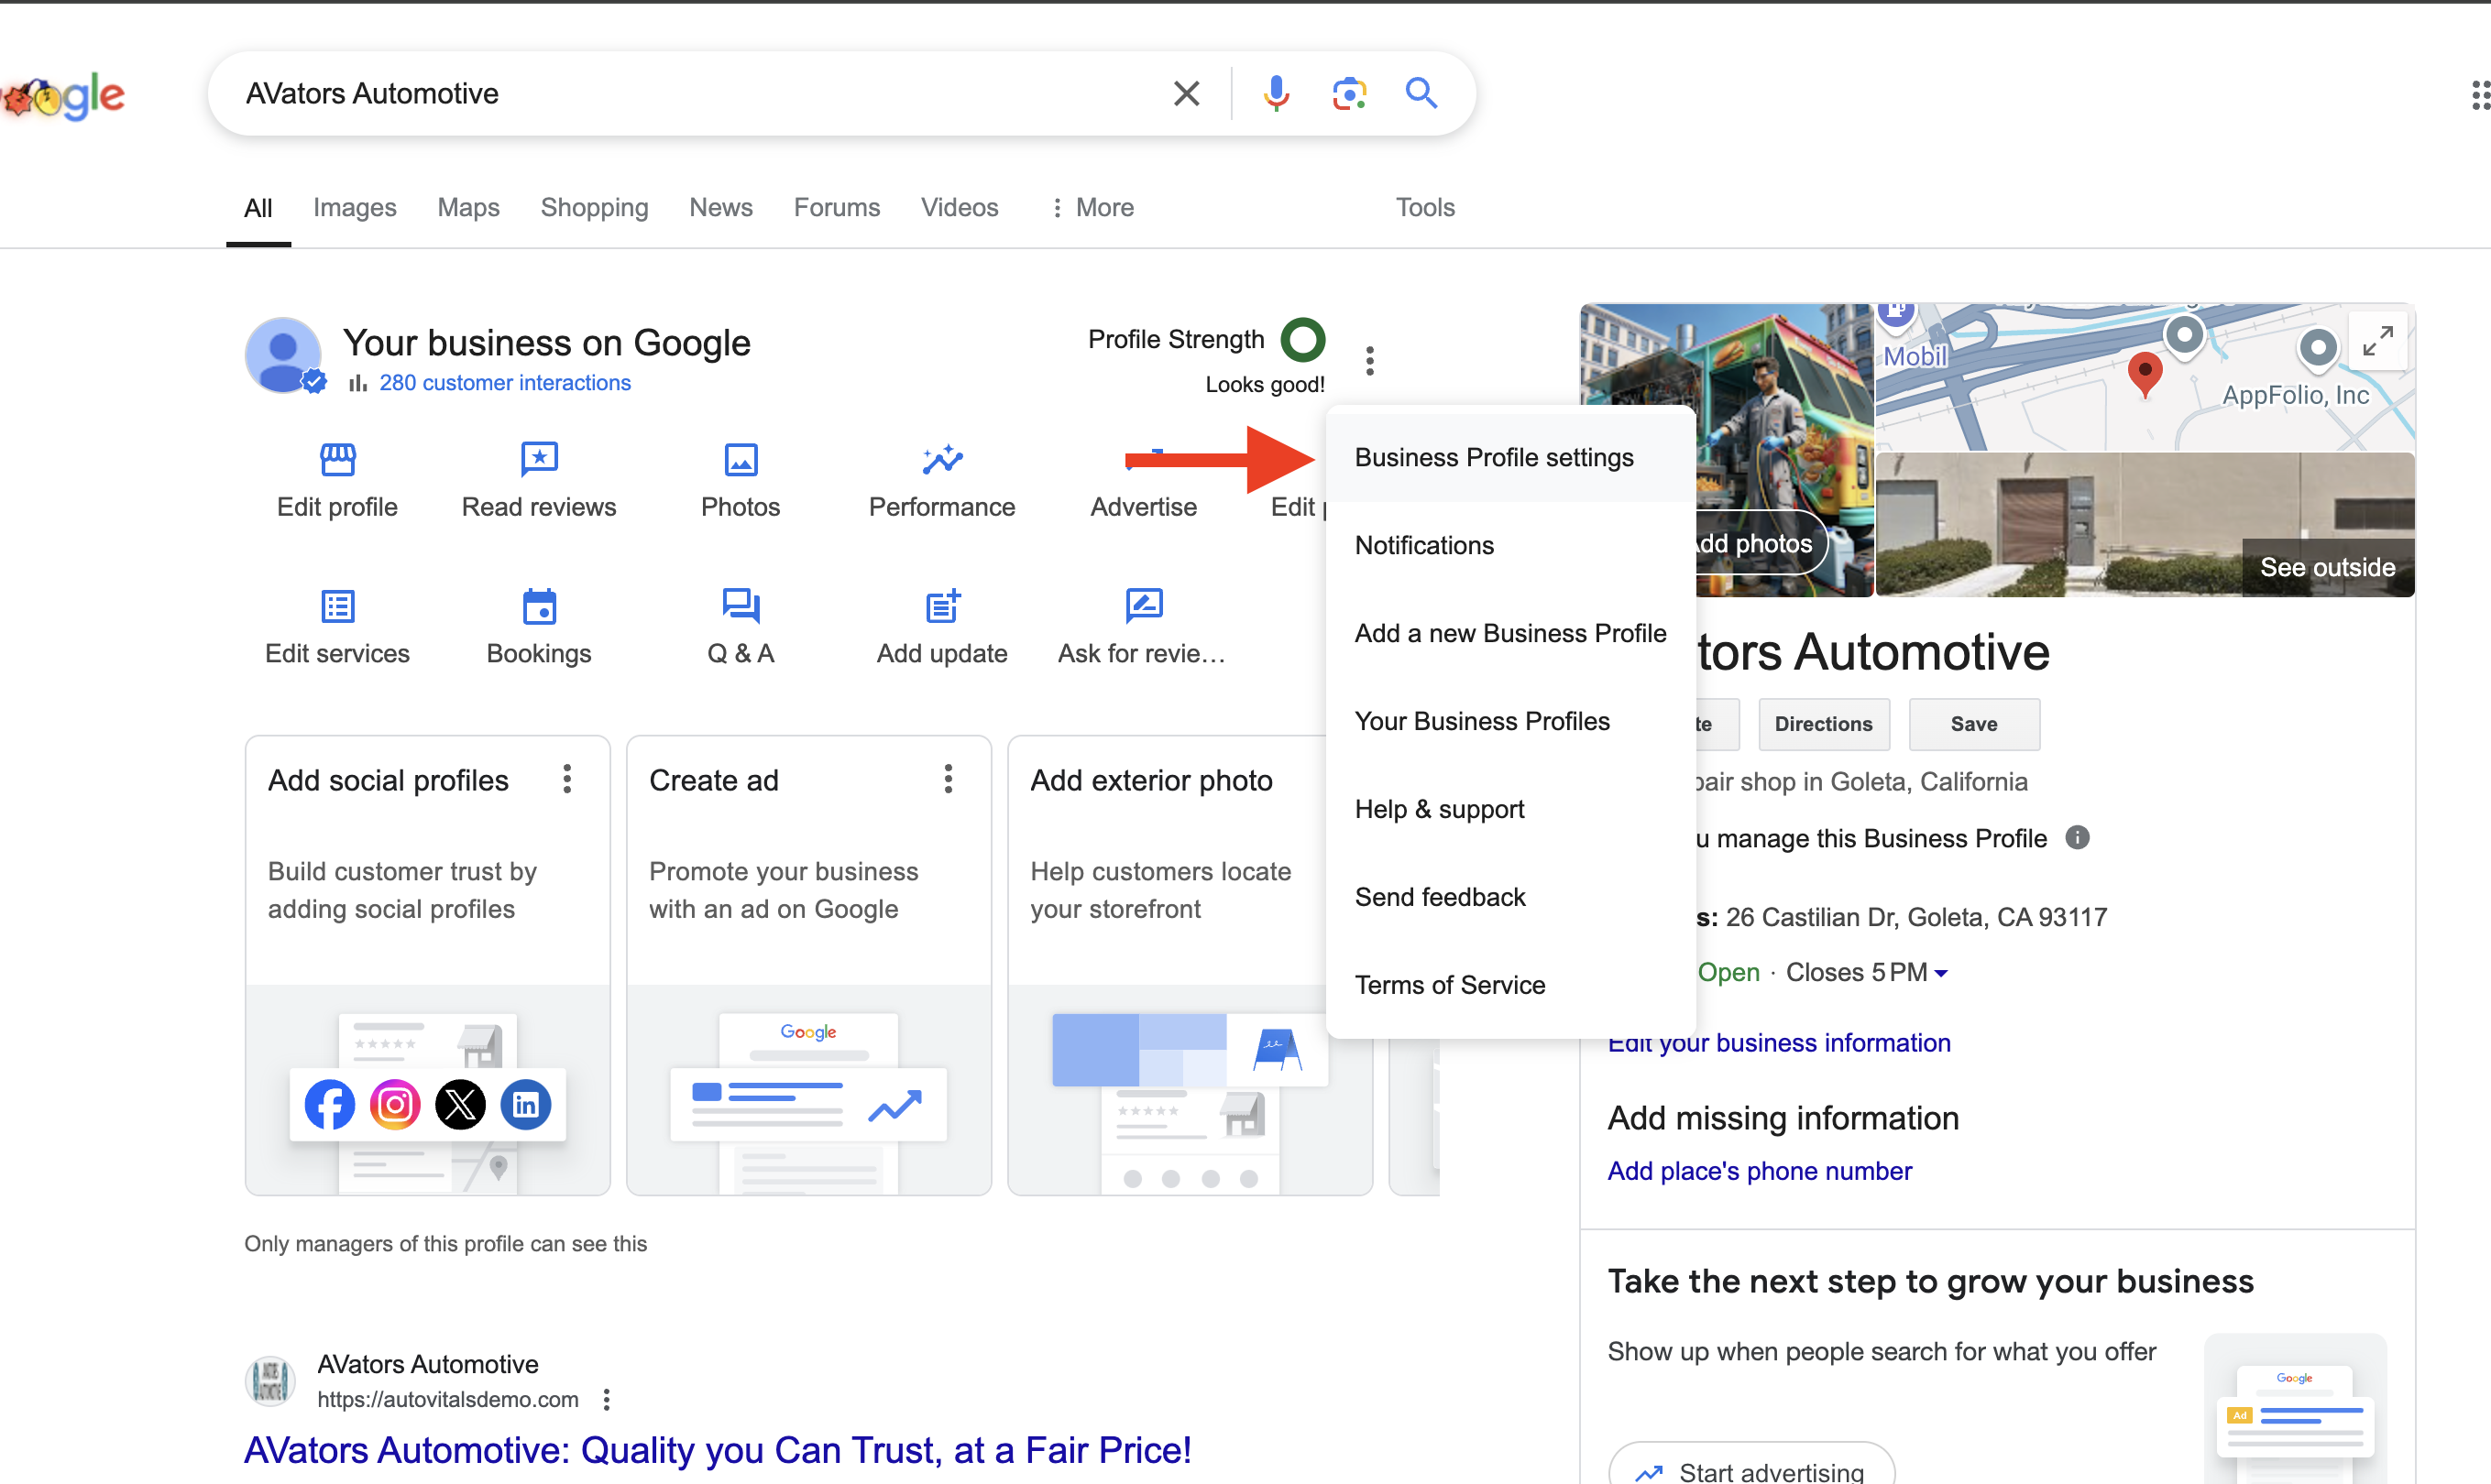Switch to the News tab
Image resolution: width=2491 pixels, height=1484 pixels.
(720, 207)
